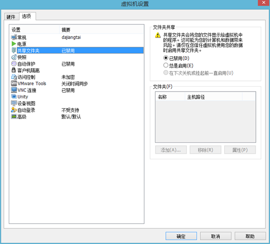Click the yellow warning triangle icon
The image size is (270, 244).
(x=158, y=35)
